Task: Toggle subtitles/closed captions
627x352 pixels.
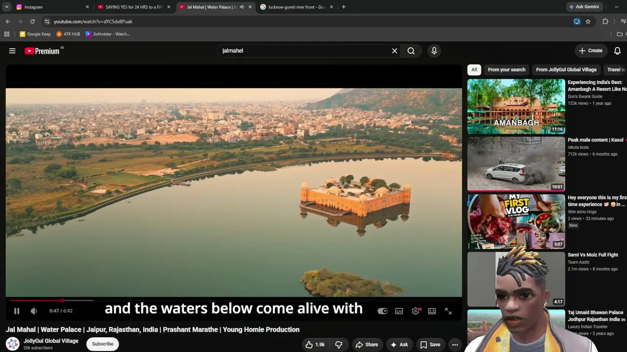Action: pyautogui.click(x=399, y=311)
